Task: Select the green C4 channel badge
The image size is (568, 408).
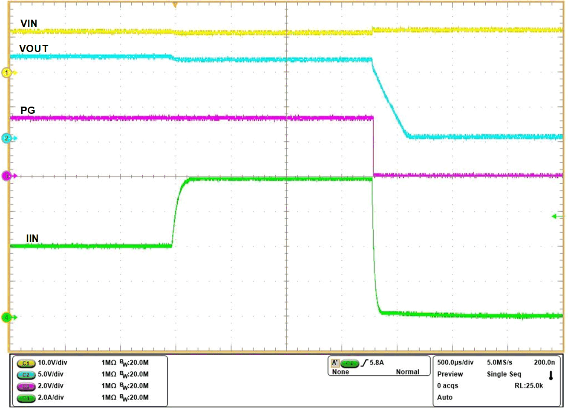Action: click(x=26, y=397)
